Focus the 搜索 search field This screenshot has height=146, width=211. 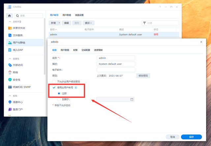pyautogui.click(x=29, y=16)
